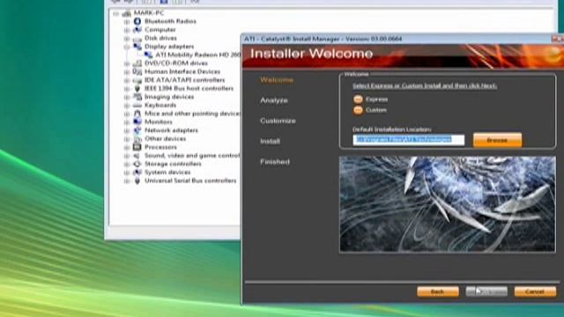Viewport: 564px width, 317px height.
Task: Click the Storage controllers icon
Action: [137, 164]
